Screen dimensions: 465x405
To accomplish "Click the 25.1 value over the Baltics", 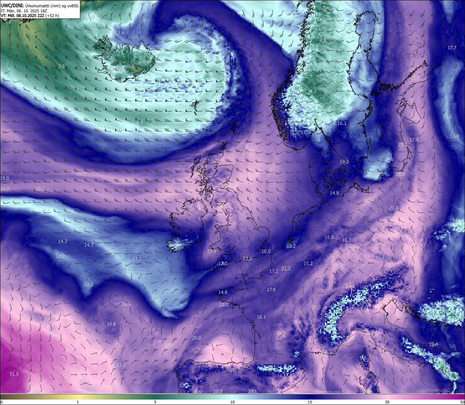I will (x=403, y=144).
